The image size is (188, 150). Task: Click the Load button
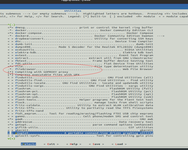(x=119, y=144)
